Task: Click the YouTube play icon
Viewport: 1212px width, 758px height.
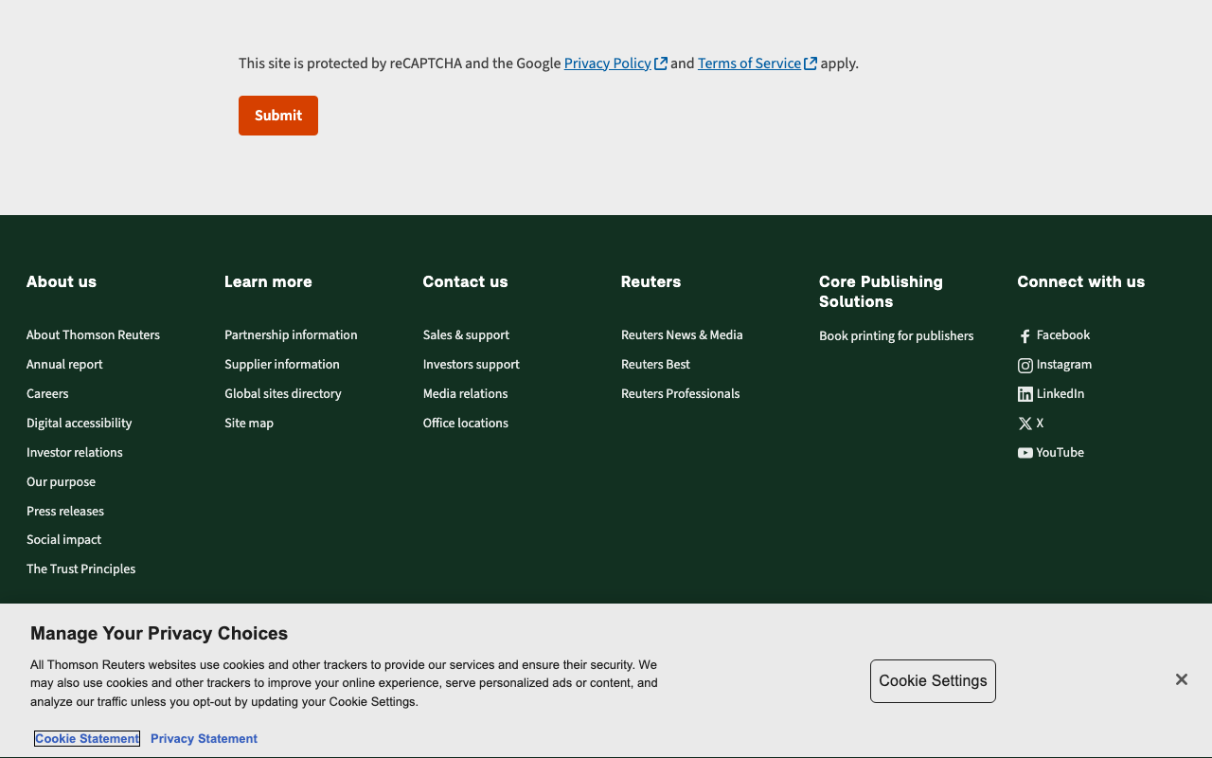Action: (1025, 453)
